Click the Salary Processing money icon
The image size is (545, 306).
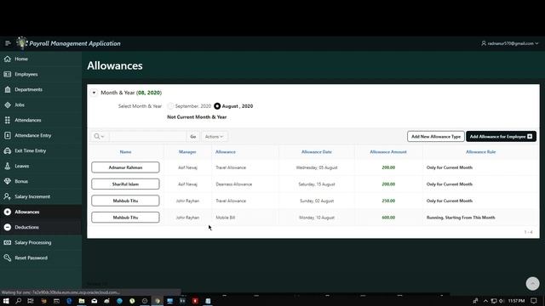pyautogui.click(x=8, y=242)
